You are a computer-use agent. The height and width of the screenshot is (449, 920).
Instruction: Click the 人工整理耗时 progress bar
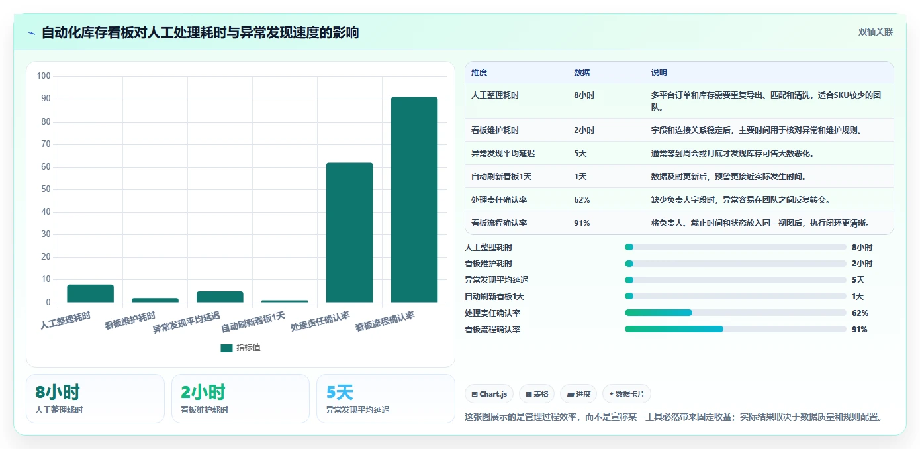coord(735,247)
